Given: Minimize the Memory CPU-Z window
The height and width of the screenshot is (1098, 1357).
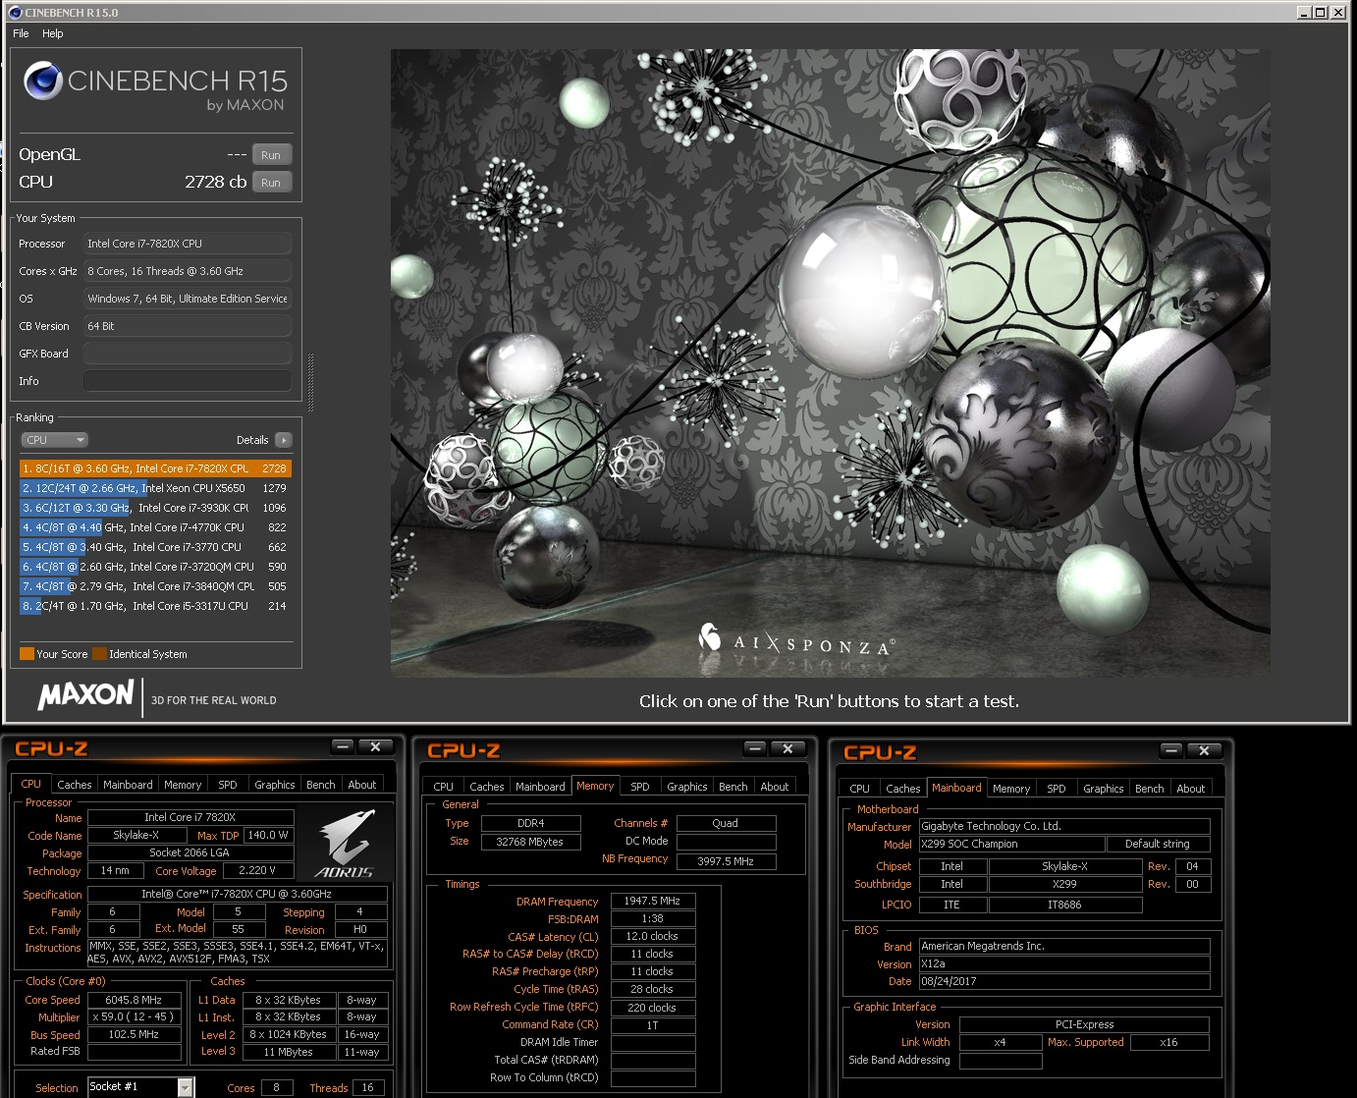Looking at the screenshot, I should tap(755, 749).
